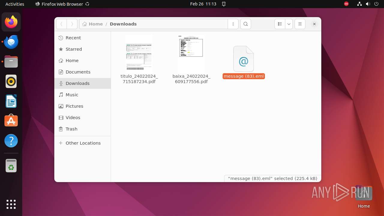
Task: Go forward with the right arrow button
Action: coord(72,24)
